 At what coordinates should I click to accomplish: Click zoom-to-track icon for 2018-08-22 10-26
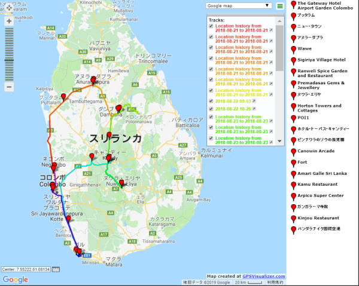tap(254, 109)
